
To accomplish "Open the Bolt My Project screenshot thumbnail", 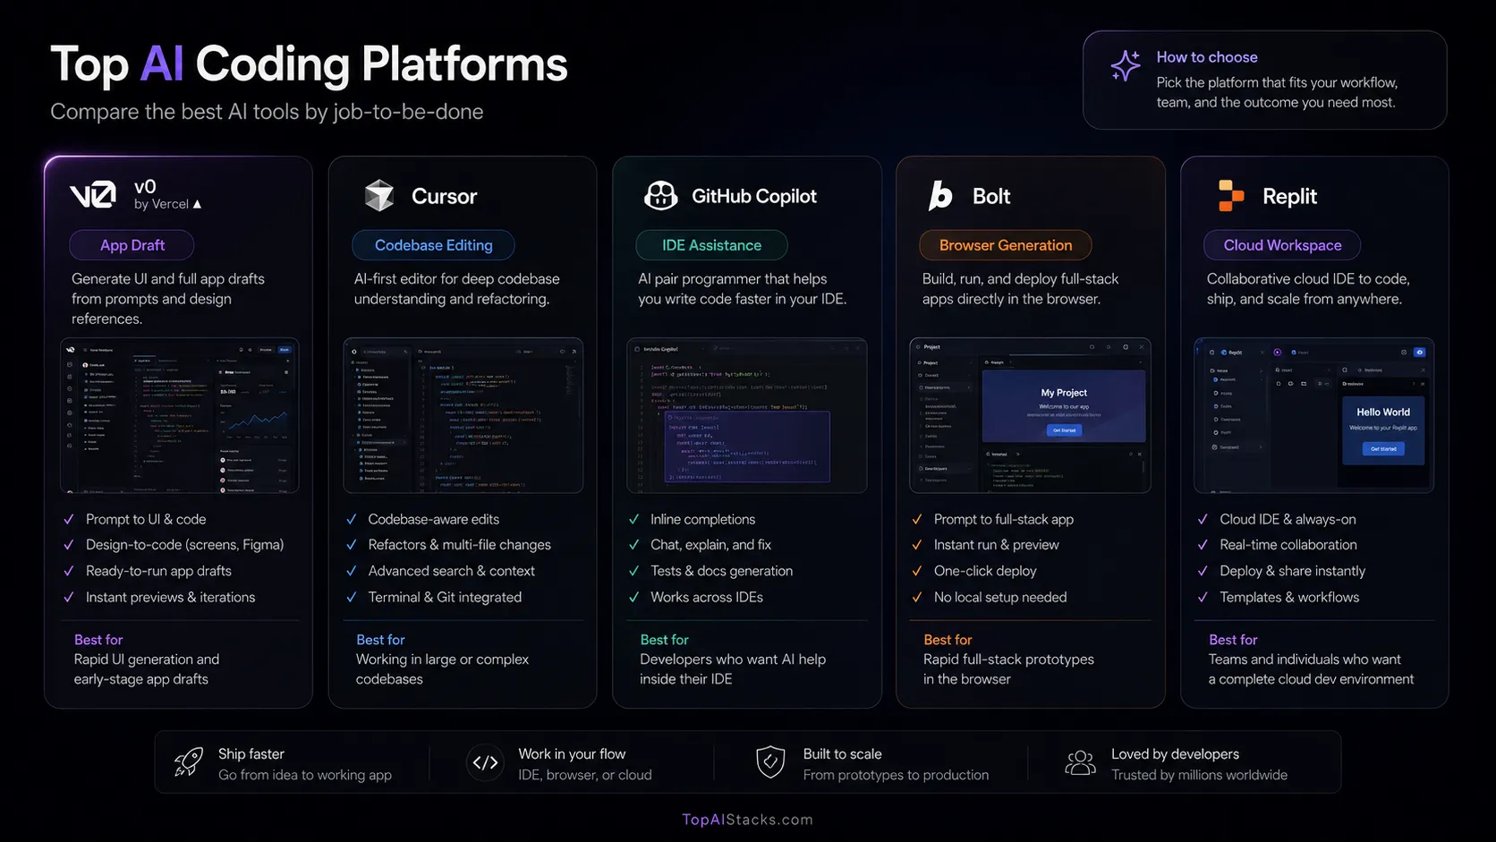I will [1031, 415].
